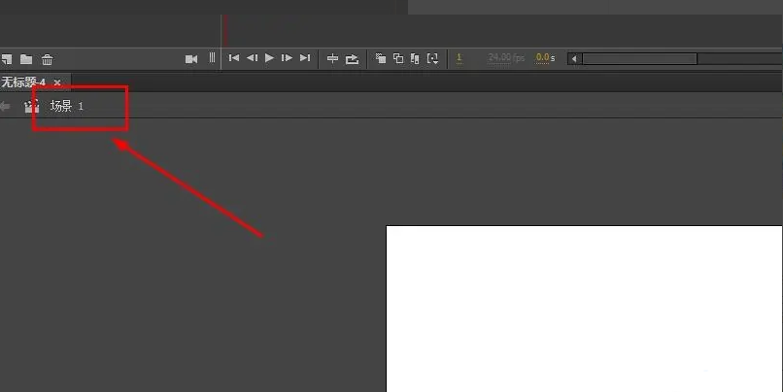
Task: Step forward one frame
Action: point(287,58)
